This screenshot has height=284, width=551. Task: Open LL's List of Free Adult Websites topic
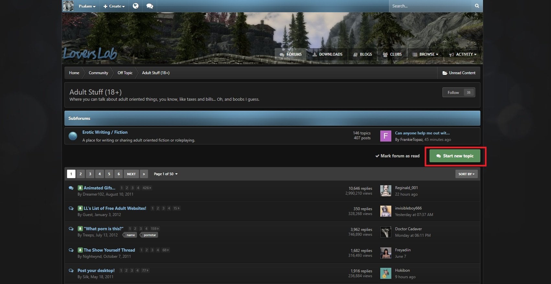point(115,208)
